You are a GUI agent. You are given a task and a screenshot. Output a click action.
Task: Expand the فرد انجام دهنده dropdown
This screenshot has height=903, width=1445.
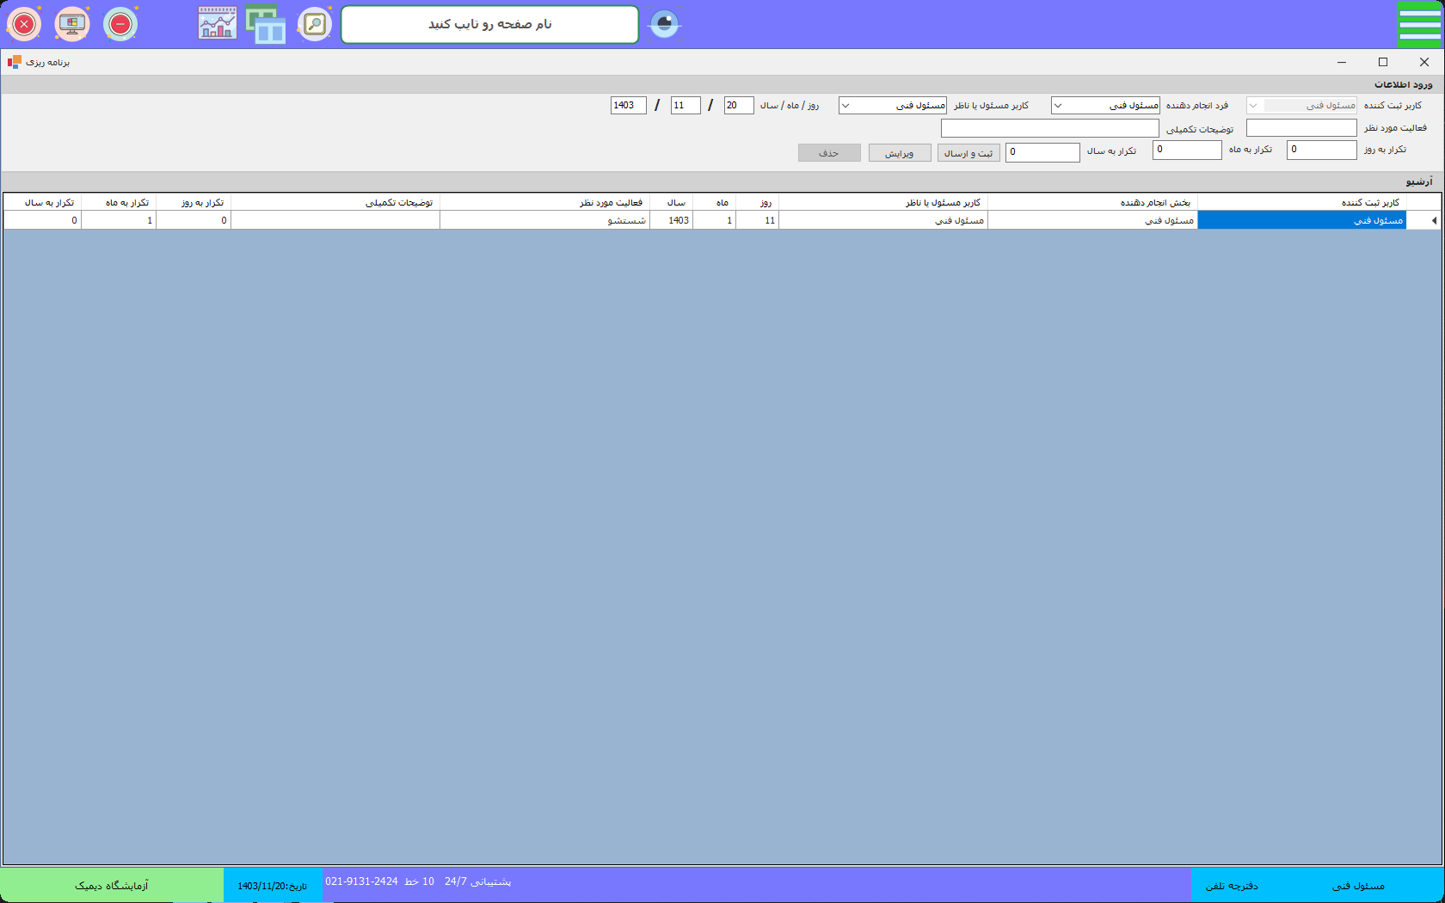pos(1058,106)
